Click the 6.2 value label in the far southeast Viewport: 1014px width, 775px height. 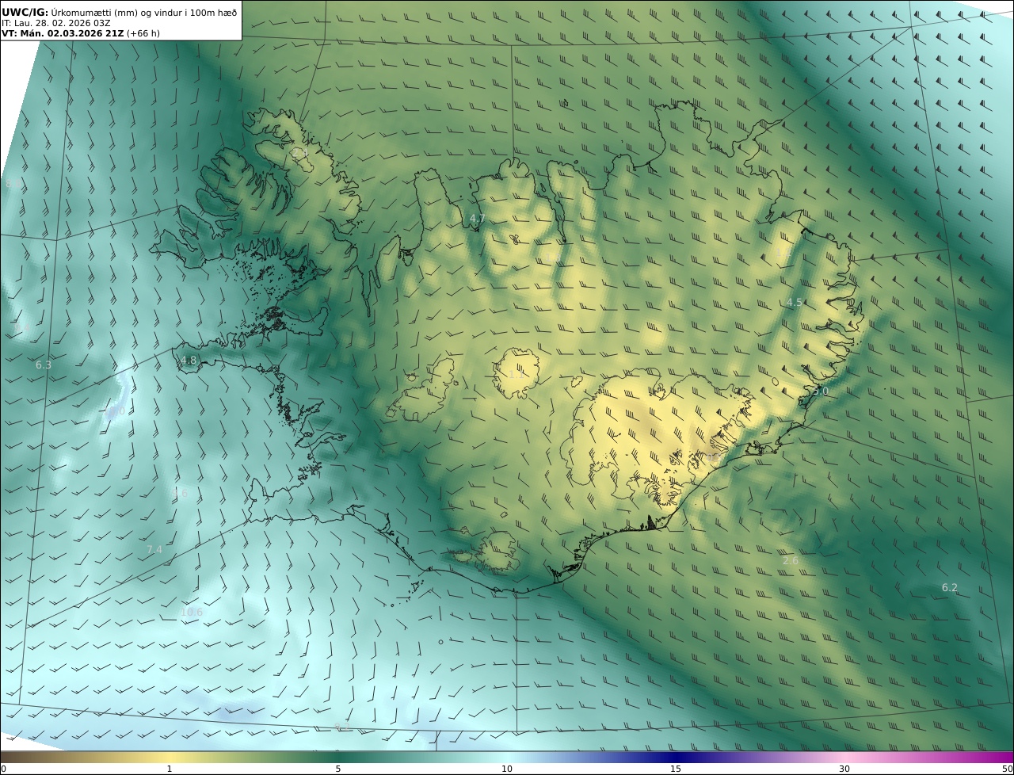pos(950,587)
